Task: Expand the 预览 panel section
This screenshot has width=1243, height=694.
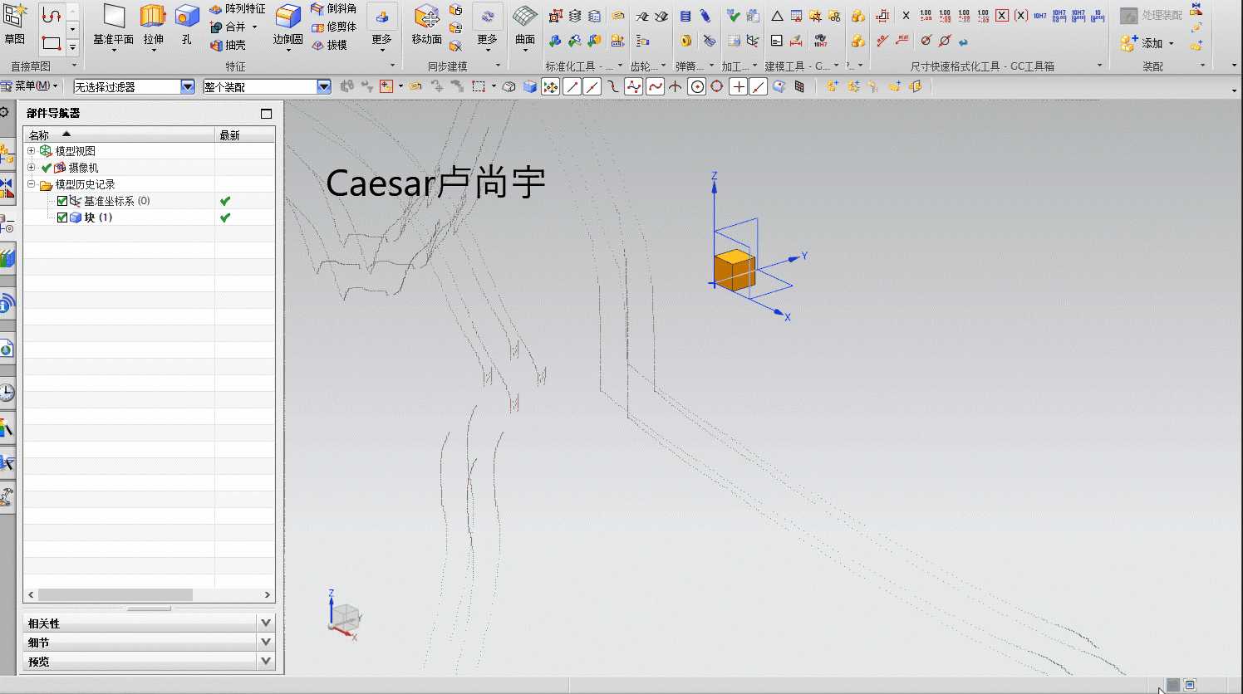Action: (x=266, y=662)
